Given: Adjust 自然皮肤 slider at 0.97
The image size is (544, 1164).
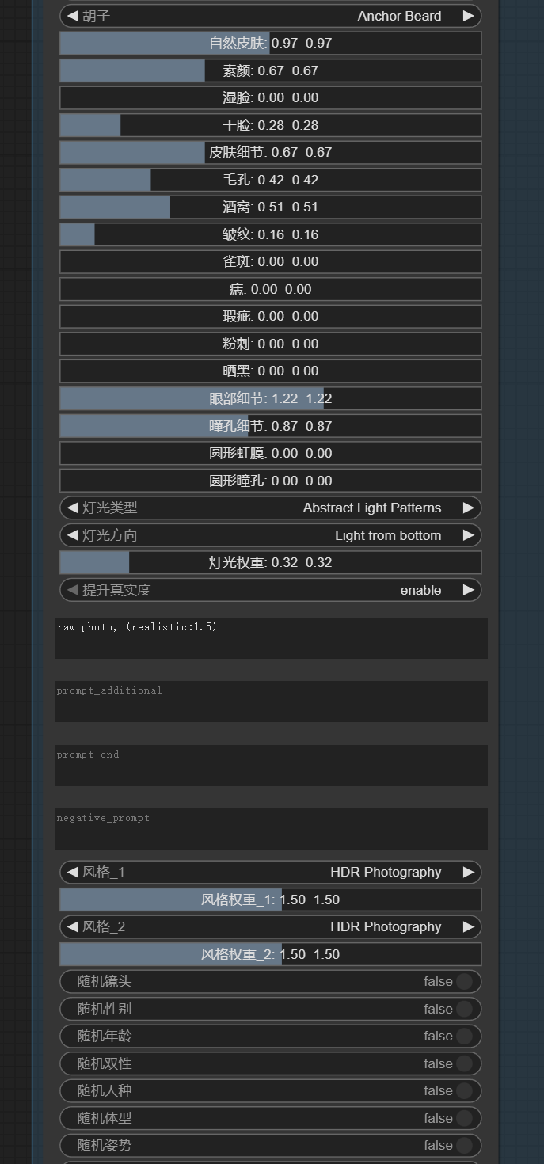Looking at the screenshot, I should 271,43.
